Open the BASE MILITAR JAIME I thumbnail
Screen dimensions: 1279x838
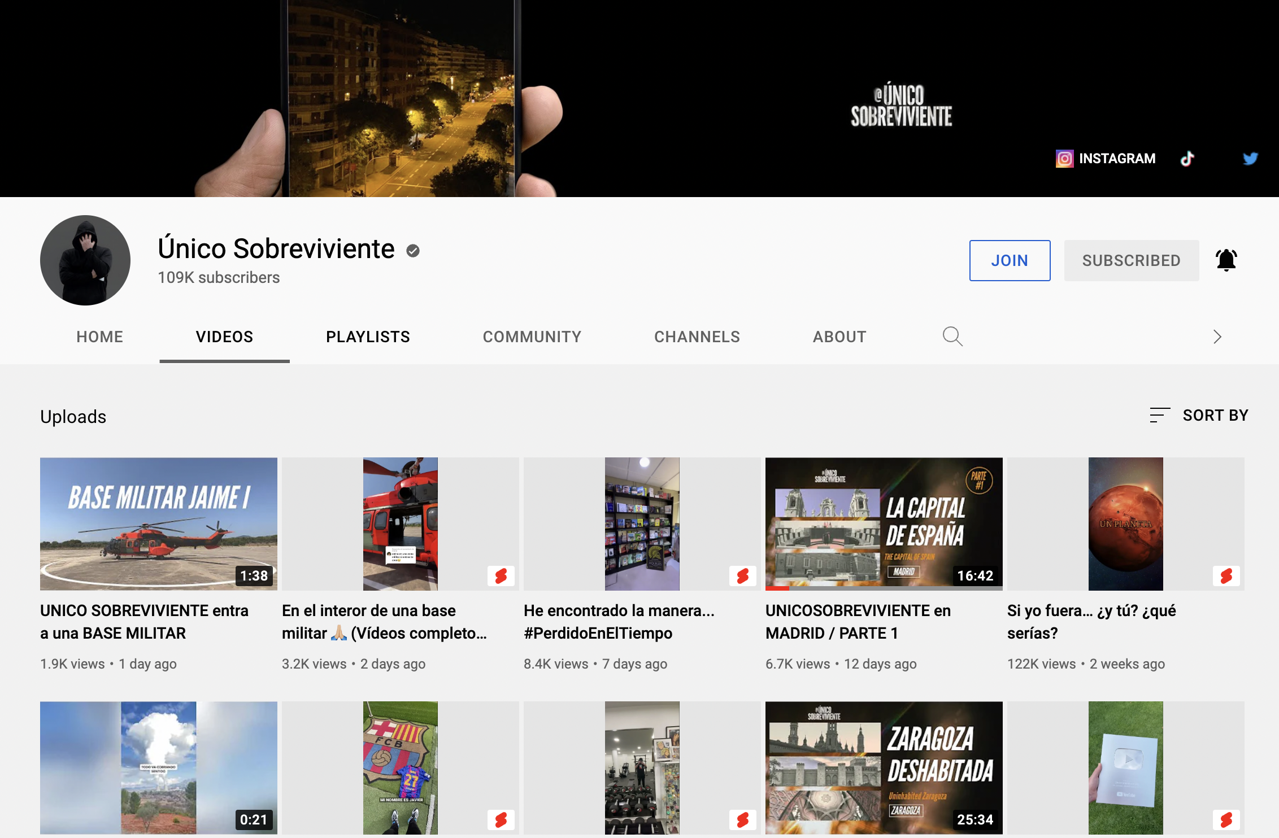tap(158, 523)
